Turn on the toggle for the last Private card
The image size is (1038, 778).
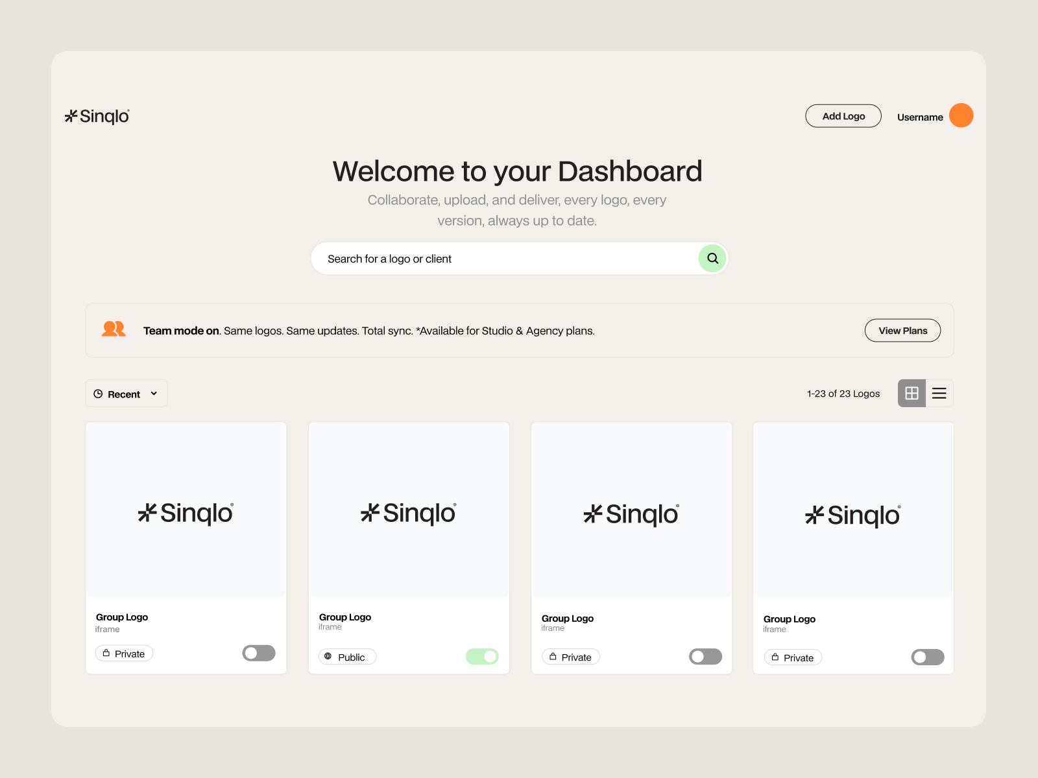pyautogui.click(x=927, y=657)
